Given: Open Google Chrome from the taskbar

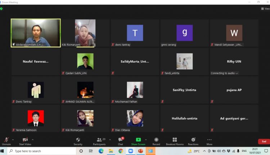Looking at the screenshot, I should [121, 151].
